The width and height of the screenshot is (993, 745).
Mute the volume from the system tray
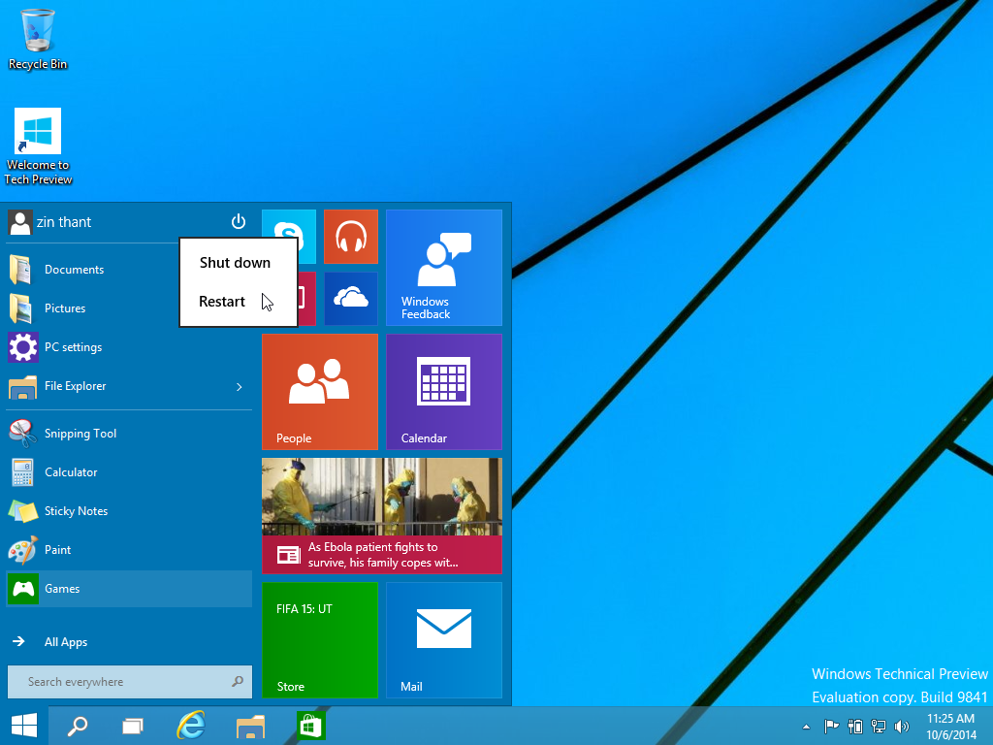point(901,725)
